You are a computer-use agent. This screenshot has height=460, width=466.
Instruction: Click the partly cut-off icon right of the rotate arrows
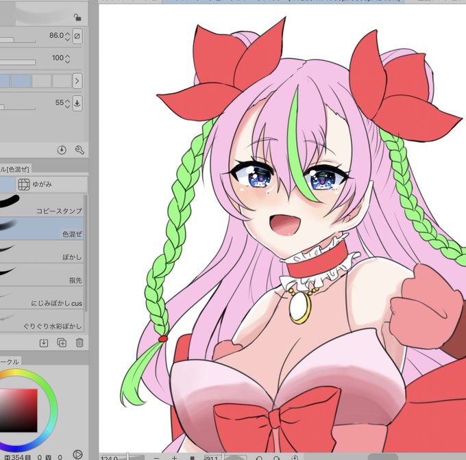click(295, 458)
